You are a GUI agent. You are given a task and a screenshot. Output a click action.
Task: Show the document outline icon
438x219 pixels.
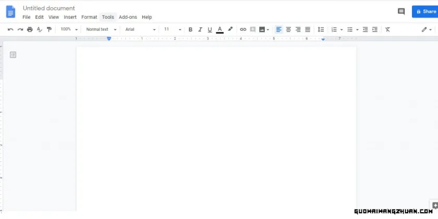[x=13, y=55]
